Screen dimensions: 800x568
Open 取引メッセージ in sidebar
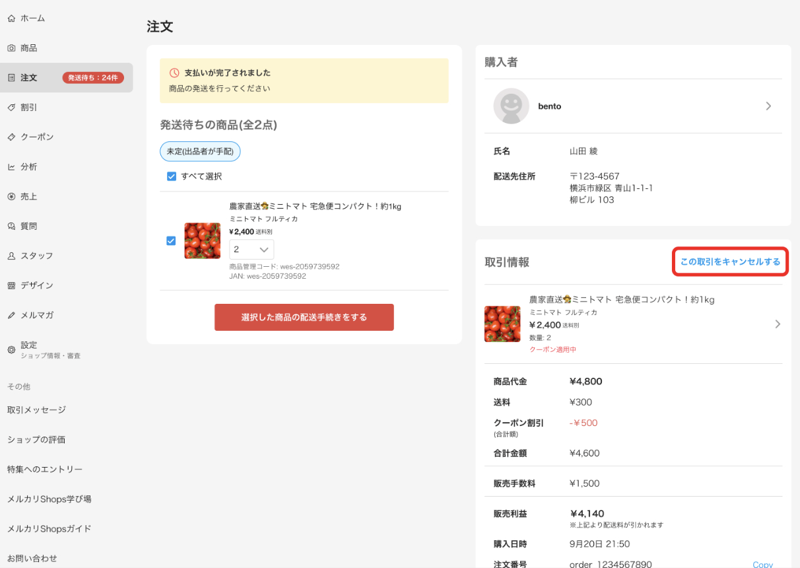(x=36, y=409)
